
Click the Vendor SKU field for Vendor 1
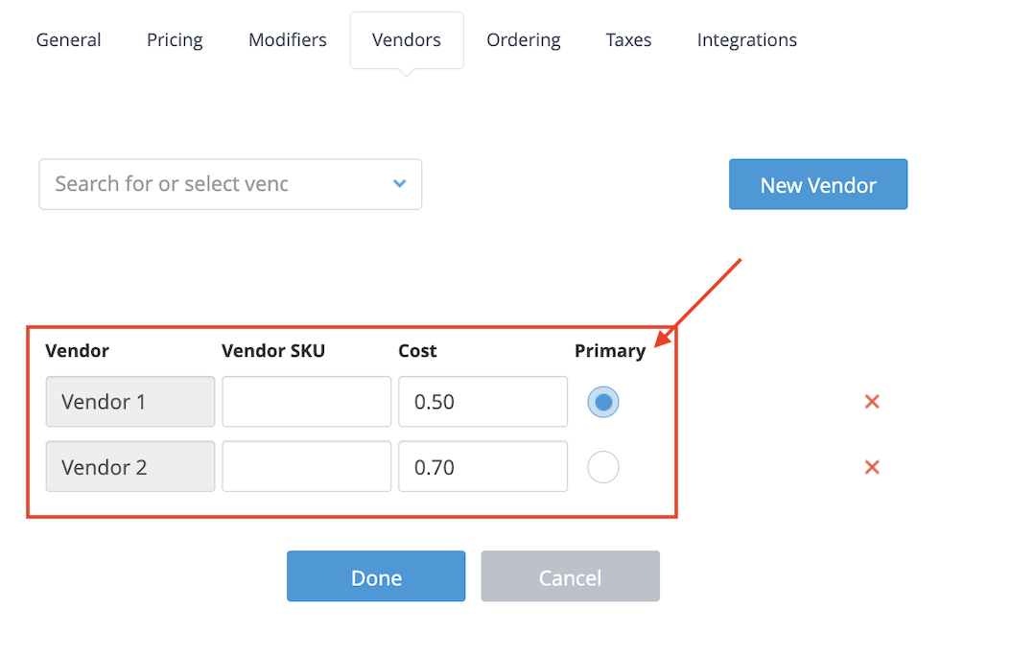click(x=307, y=402)
